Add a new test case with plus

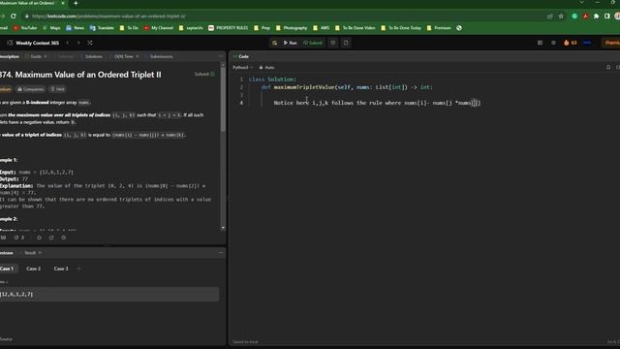coord(78,269)
